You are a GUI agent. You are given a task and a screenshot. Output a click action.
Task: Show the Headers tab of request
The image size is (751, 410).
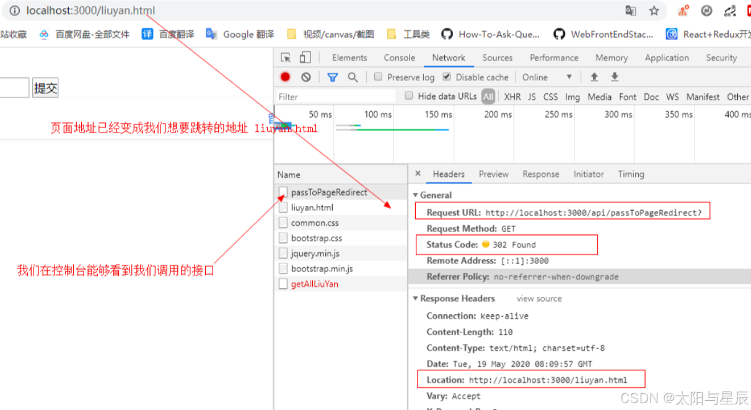449,174
